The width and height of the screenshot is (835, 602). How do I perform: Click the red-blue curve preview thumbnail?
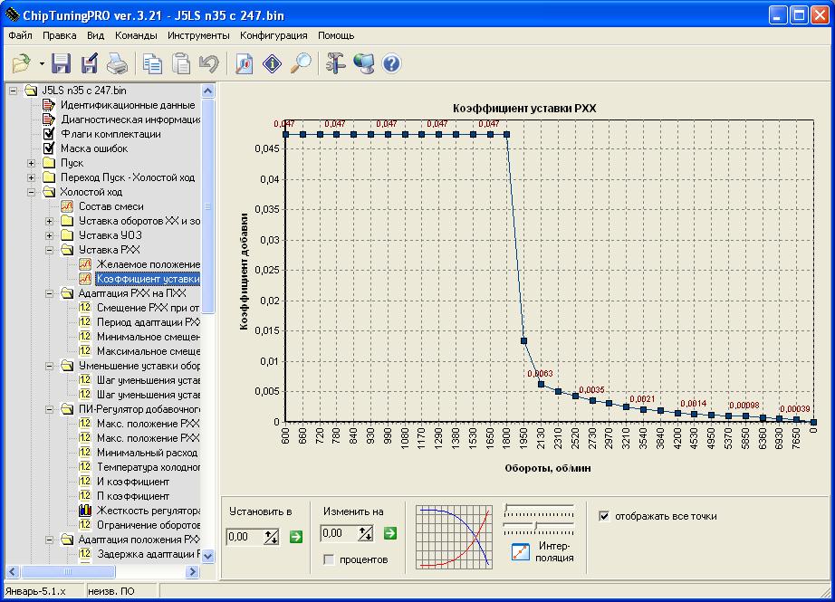(x=454, y=537)
